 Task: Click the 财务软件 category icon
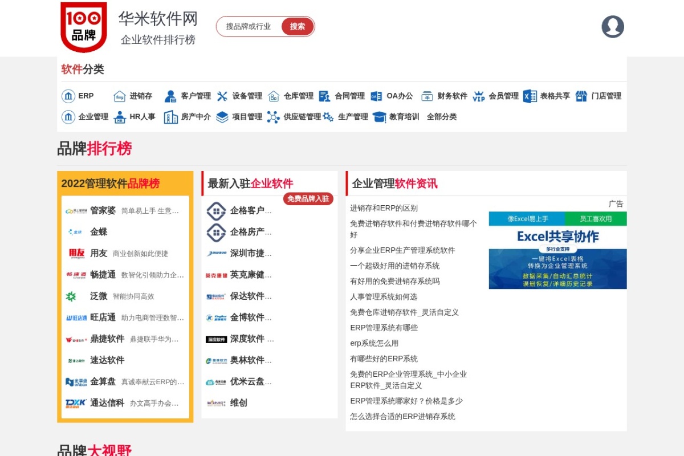427,96
